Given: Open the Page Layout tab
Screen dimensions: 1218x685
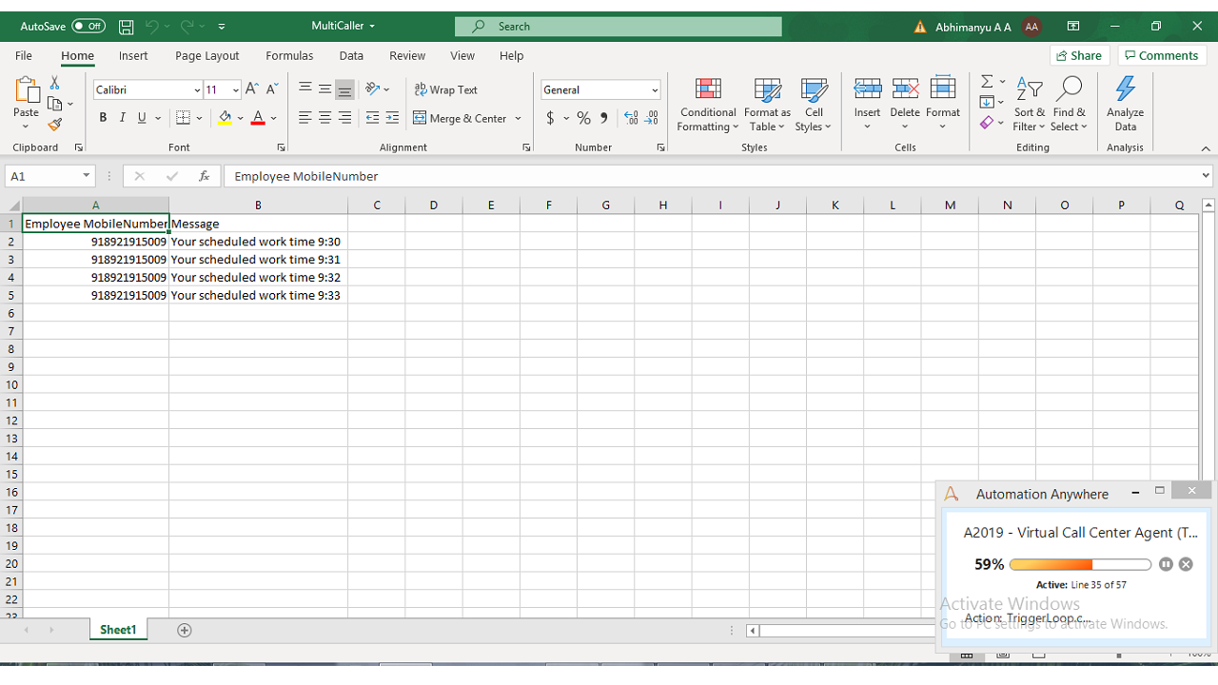Looking at the screenshot, I should click(x=206, y=56).
